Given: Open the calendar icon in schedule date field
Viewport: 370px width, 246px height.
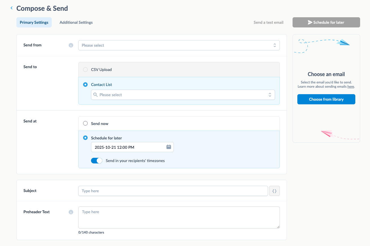Looking at the screenshot, I should click(x=169, y=147).
